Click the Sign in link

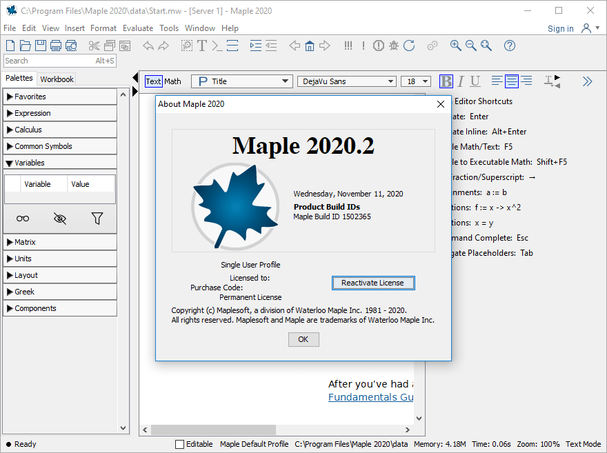tap(560, 29)
